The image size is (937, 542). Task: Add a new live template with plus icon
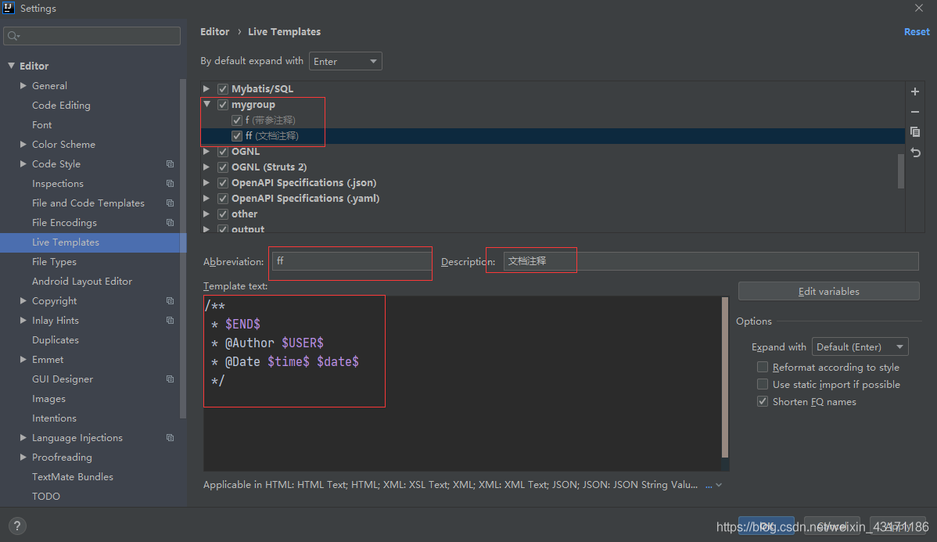(x=915, y=92)
